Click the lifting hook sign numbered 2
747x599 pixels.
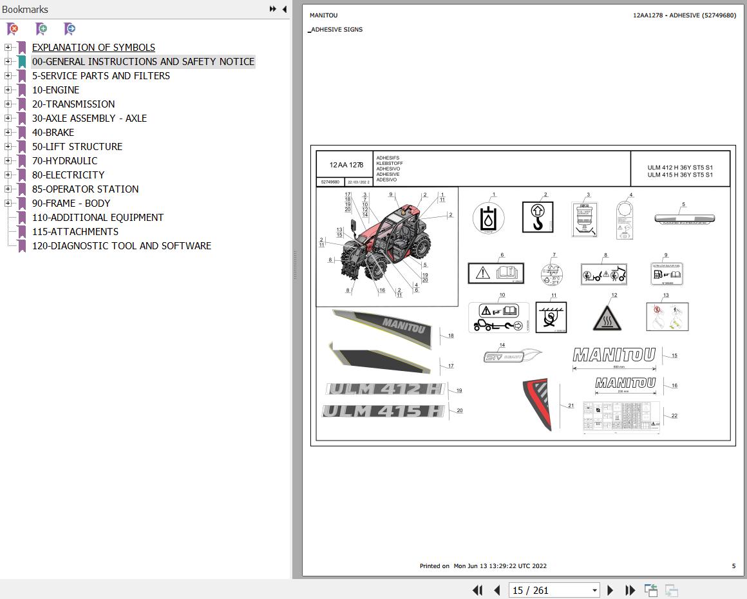tap(538, 217)
